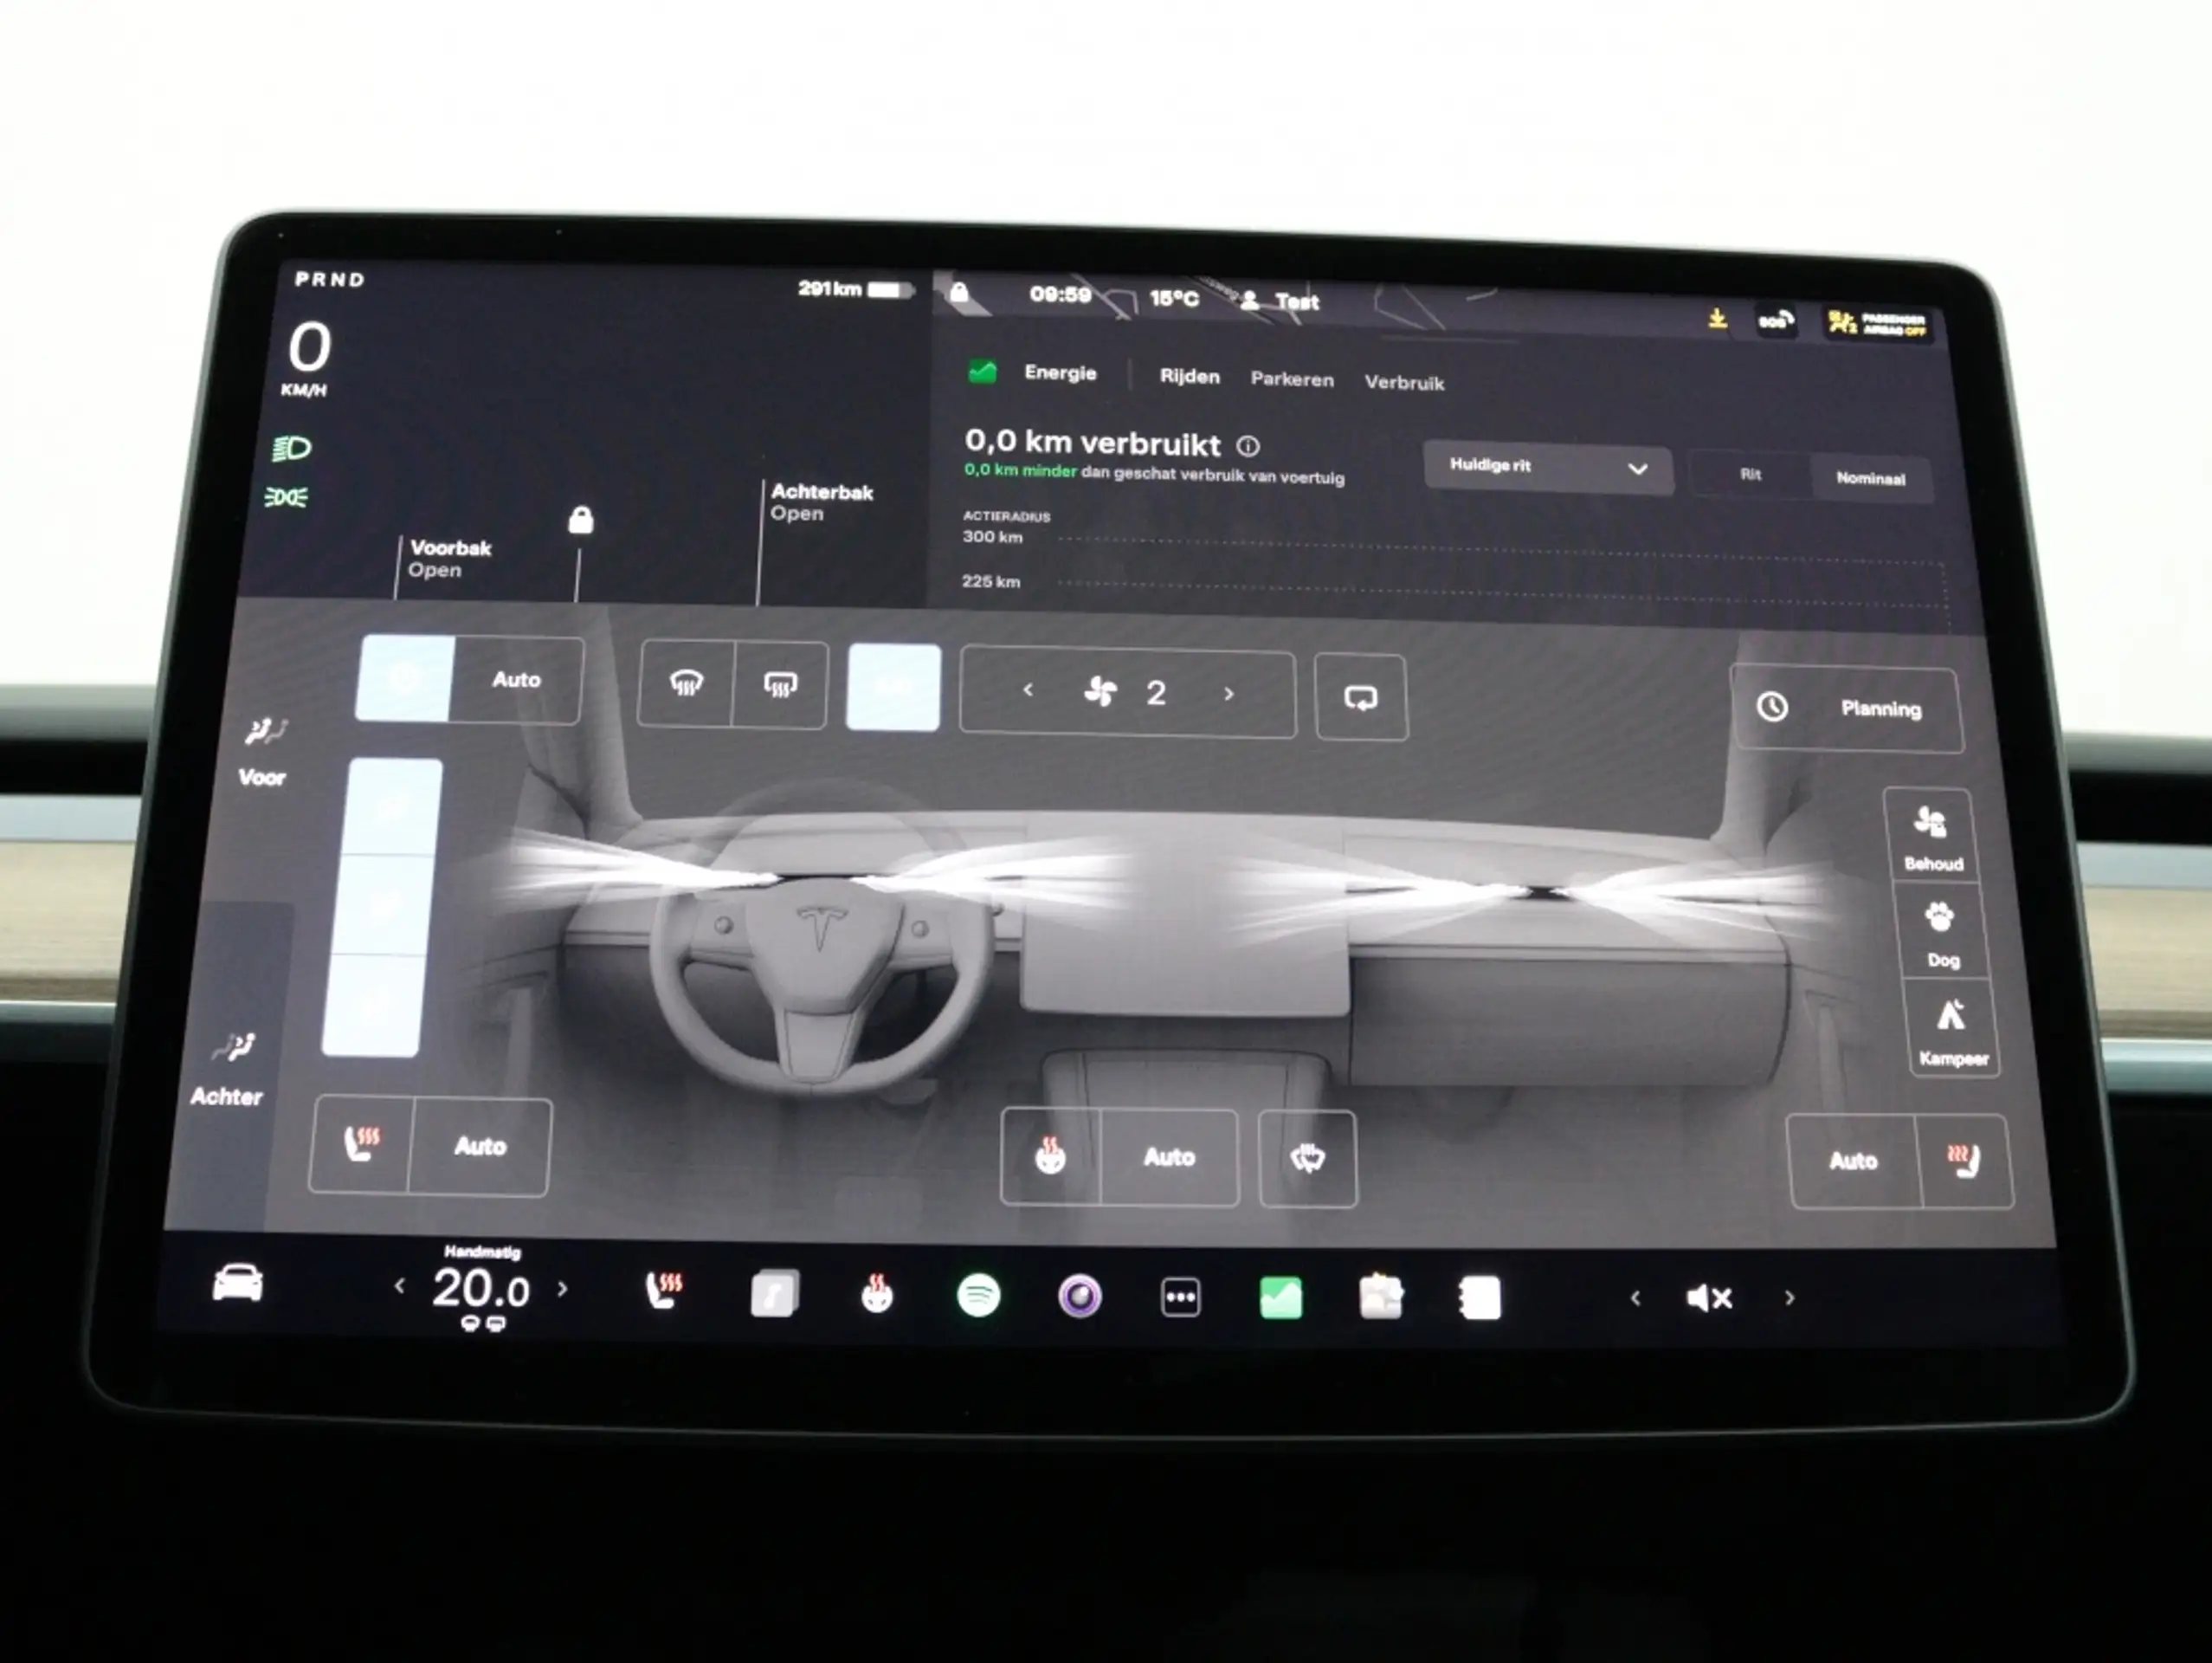This screenshot has width=2212, height=1663.
Task: Turn off the climate power button
Action: coord(406,677)
